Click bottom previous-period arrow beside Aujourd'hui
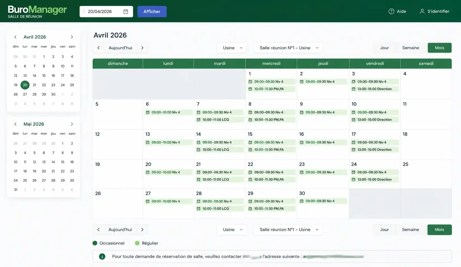The image size is (461, 267). 99,230
